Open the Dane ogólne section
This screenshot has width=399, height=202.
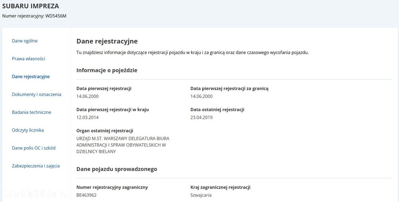coord(25,41)
